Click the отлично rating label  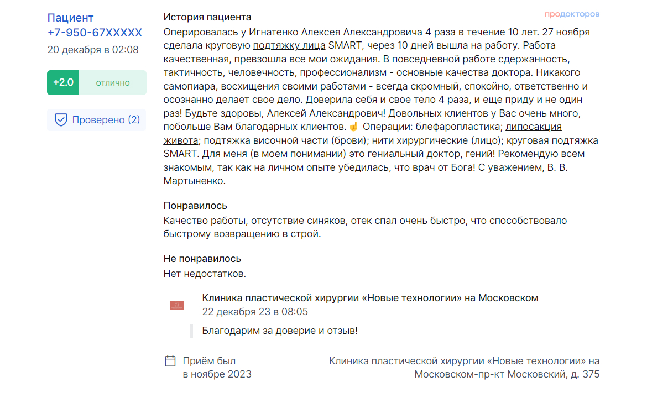click(113, 83)
